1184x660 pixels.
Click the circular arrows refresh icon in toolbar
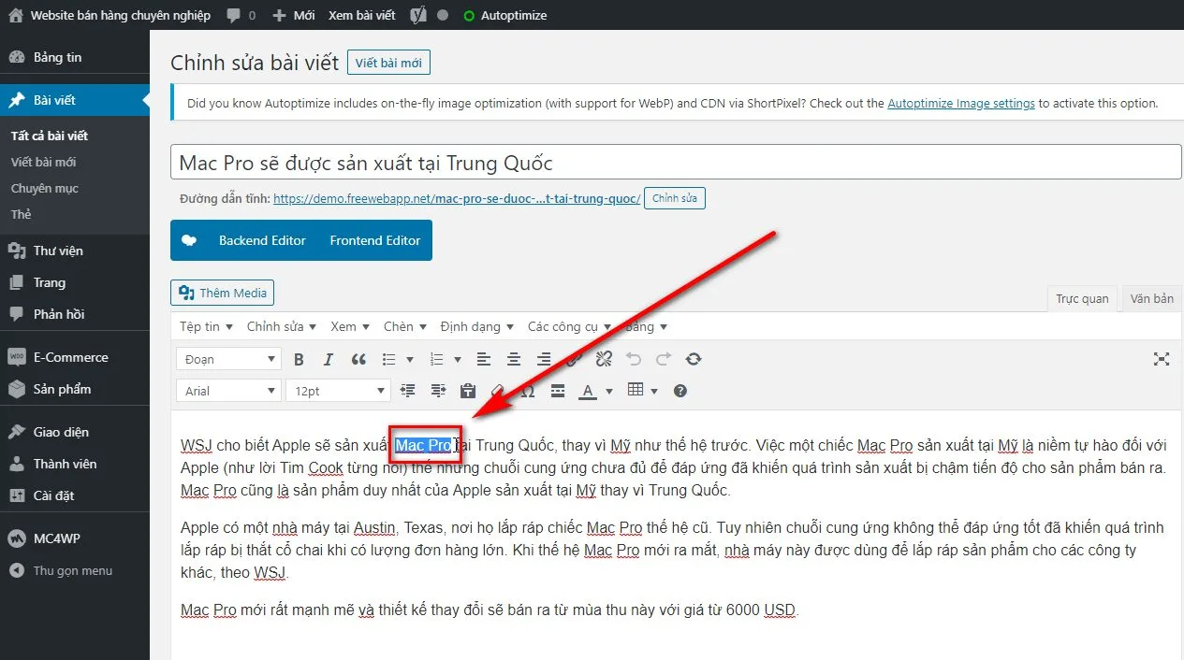coord(694,359)
